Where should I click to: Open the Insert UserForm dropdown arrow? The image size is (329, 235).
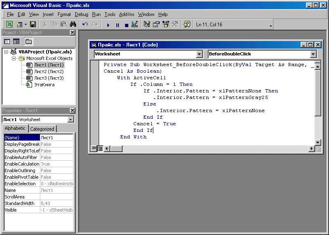(x=25, y=24)
